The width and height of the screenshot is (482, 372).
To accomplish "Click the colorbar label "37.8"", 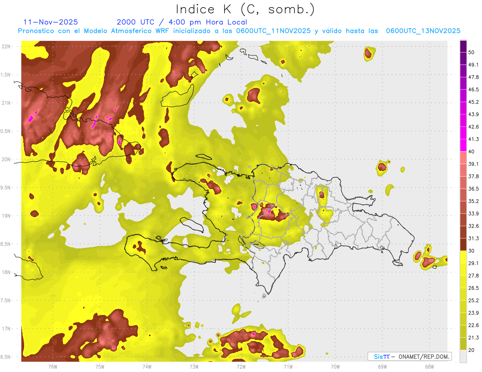I will (x=474, y=176).
